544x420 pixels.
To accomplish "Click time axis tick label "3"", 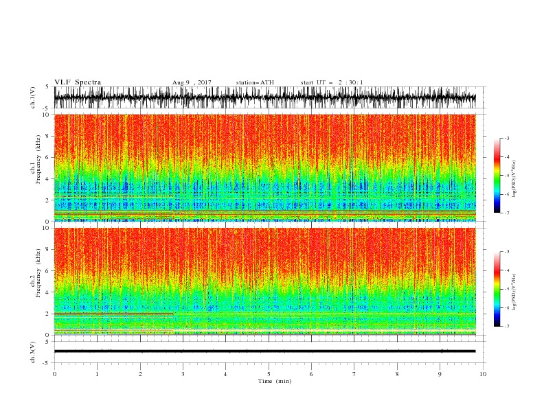I will click(x=183, y=374).
